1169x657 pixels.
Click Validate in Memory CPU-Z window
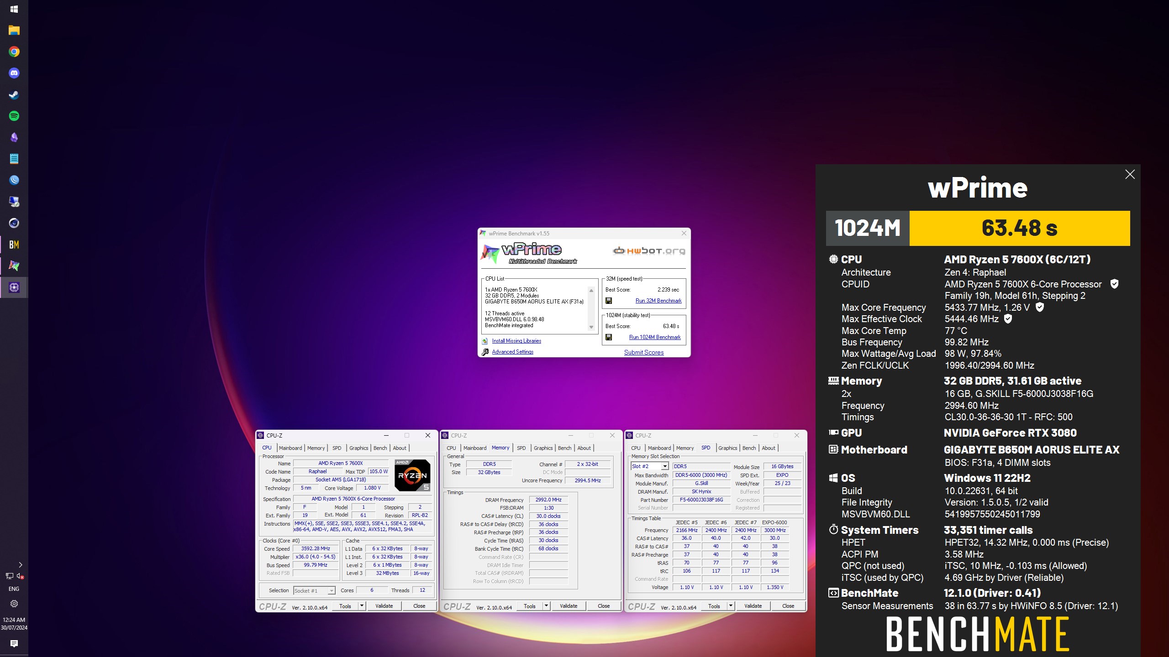click(569, 606)
